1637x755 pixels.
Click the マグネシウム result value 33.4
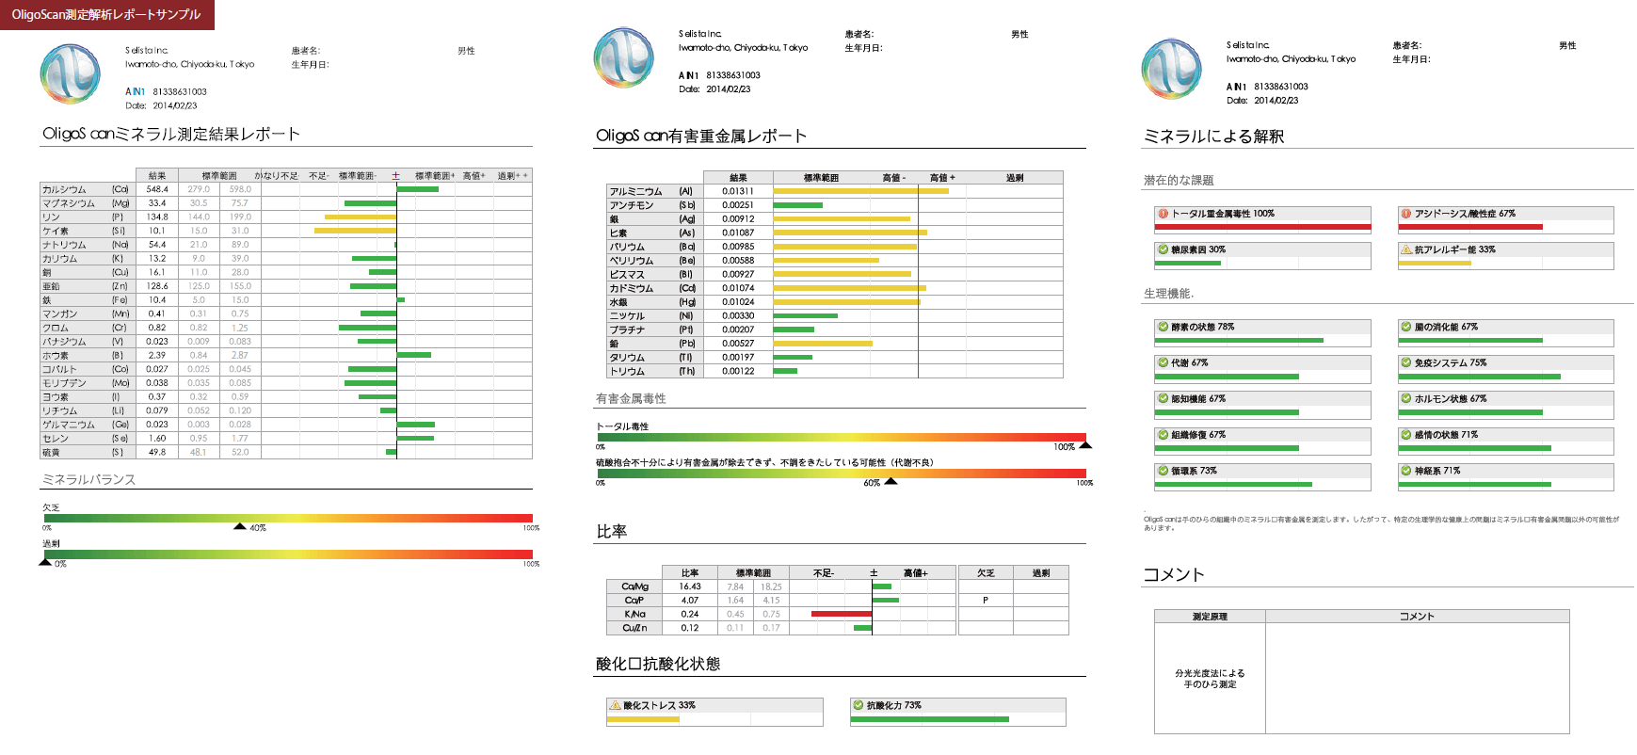(157, 203)
